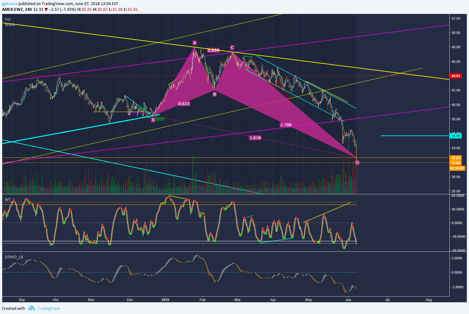Viewport: 469px width, 314px height.
Task: Click the 38.00 price axis value
Action: [x=456, y=119]
